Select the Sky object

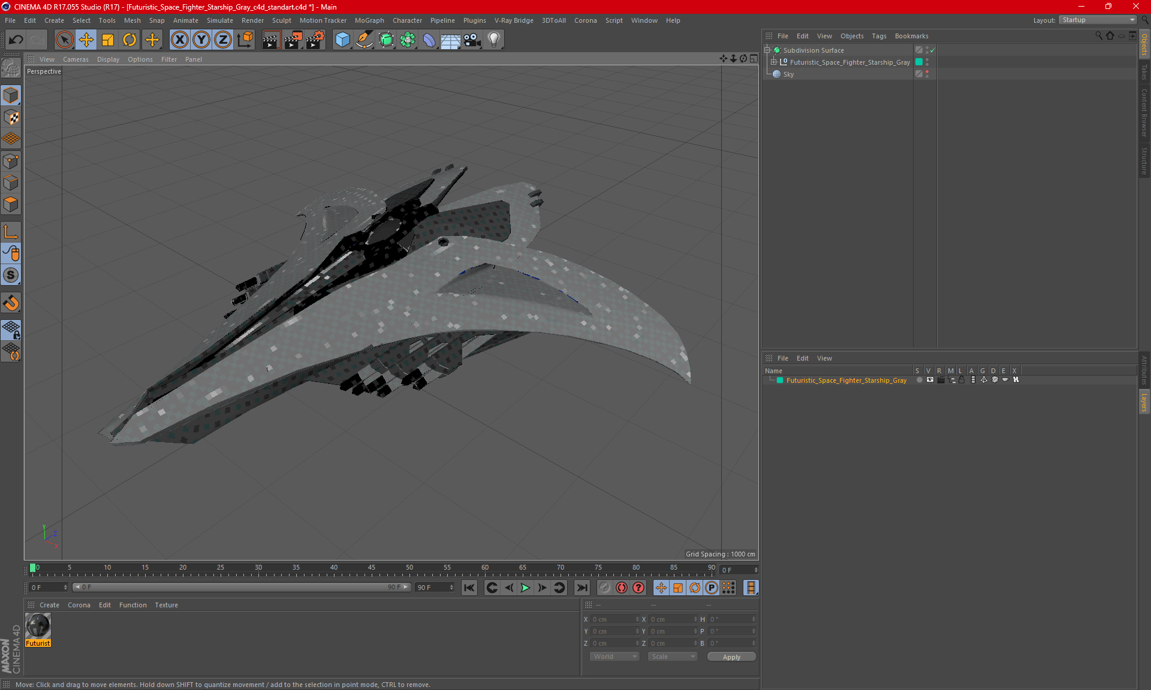pos(788,74)
